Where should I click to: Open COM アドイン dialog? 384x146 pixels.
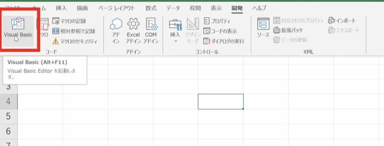[151, 31]
